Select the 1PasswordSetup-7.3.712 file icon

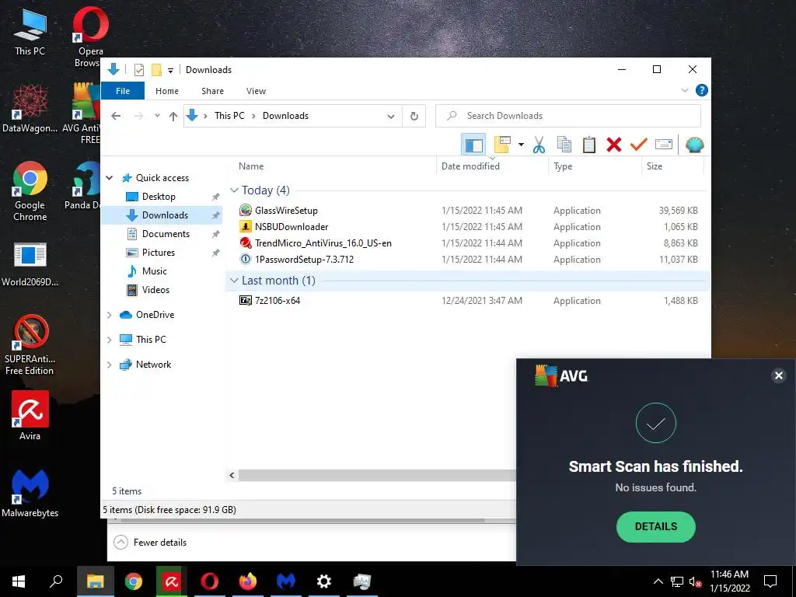(246, 260)
